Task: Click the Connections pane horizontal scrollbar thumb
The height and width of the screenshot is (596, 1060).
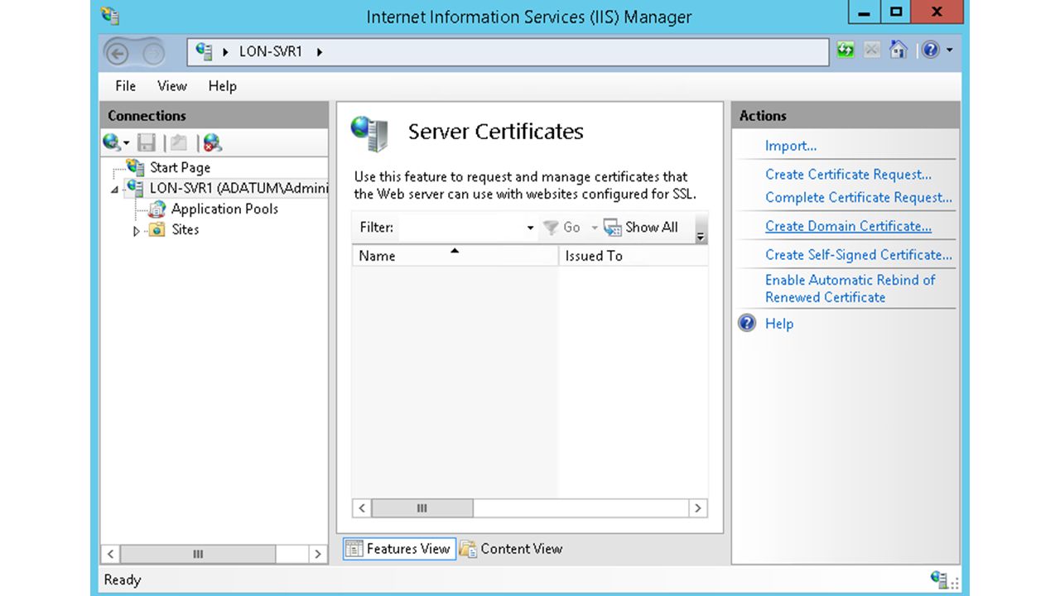Action: [197, 554]
